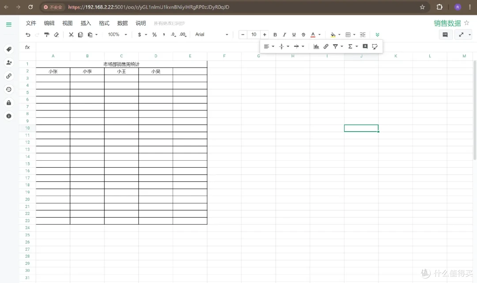The height and width of the screenshot is (283, 477).
Task: Apply percent format with % icon
Action: pyautogui.click(x=154, y=34)
